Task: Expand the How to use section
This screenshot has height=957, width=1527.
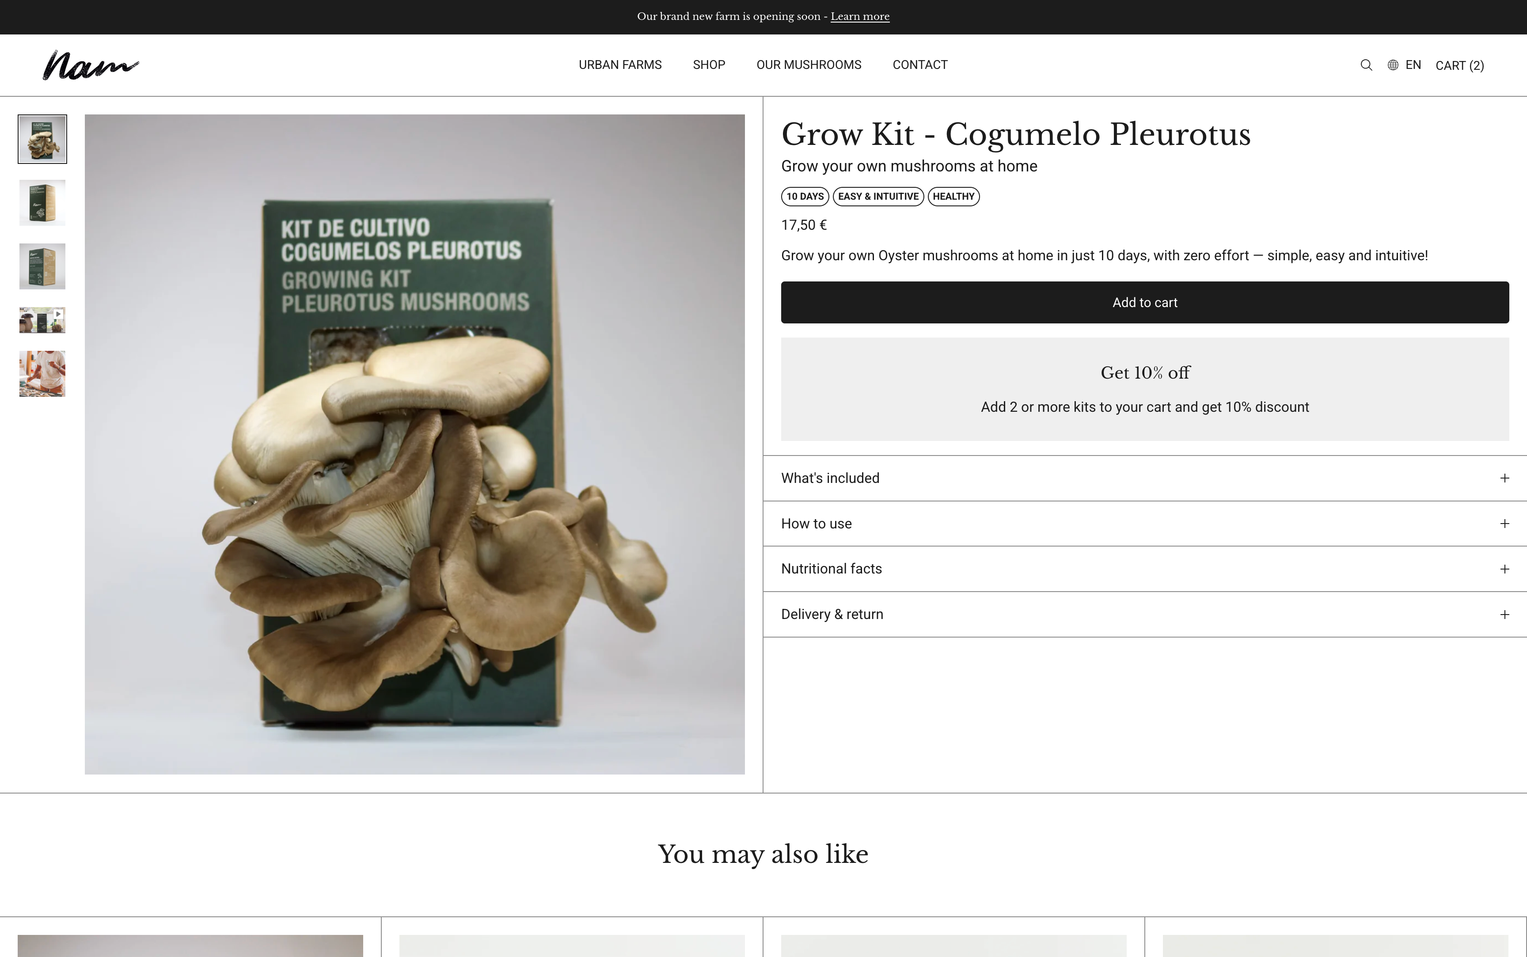Action: coord(1145,524)
